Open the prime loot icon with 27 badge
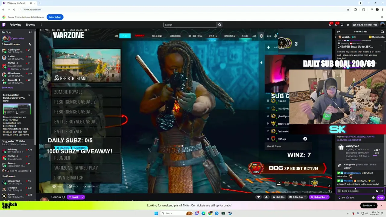 click(x=330, y=25)
